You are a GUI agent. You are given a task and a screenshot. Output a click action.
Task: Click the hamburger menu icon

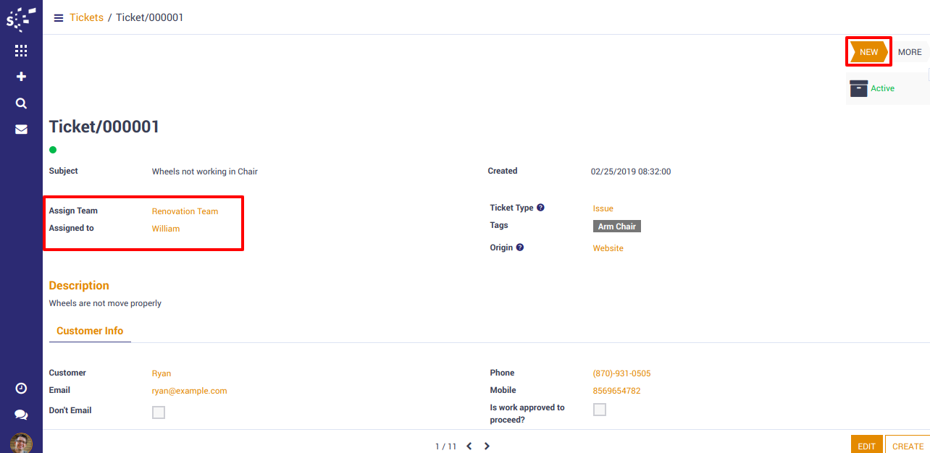pyautogui.click(x=59, y=18)
